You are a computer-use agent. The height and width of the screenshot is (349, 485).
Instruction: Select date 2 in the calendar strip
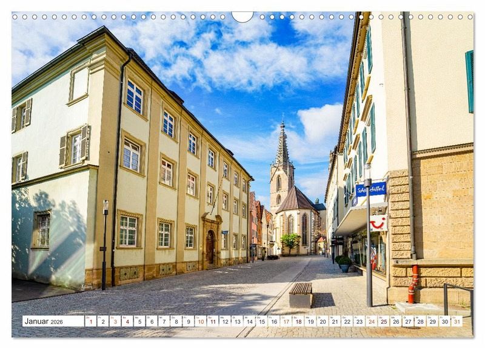coord(103,321)
